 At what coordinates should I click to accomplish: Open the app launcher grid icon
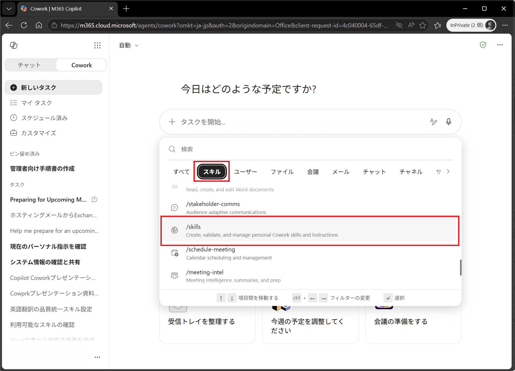click(98, 45)
